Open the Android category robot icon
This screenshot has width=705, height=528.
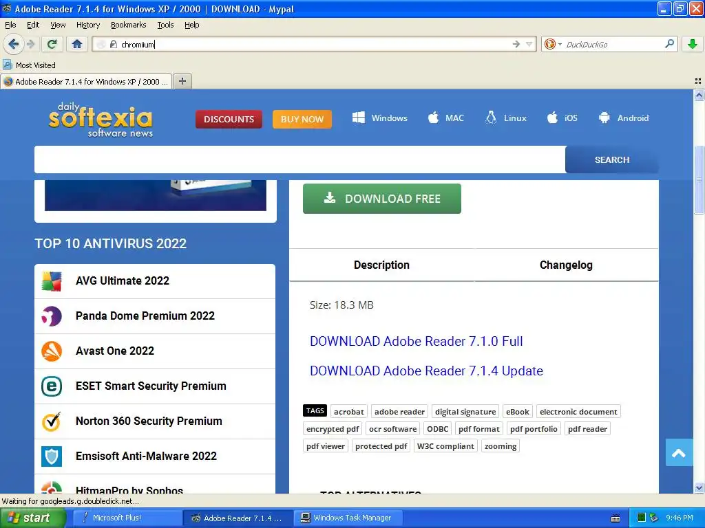604,118
